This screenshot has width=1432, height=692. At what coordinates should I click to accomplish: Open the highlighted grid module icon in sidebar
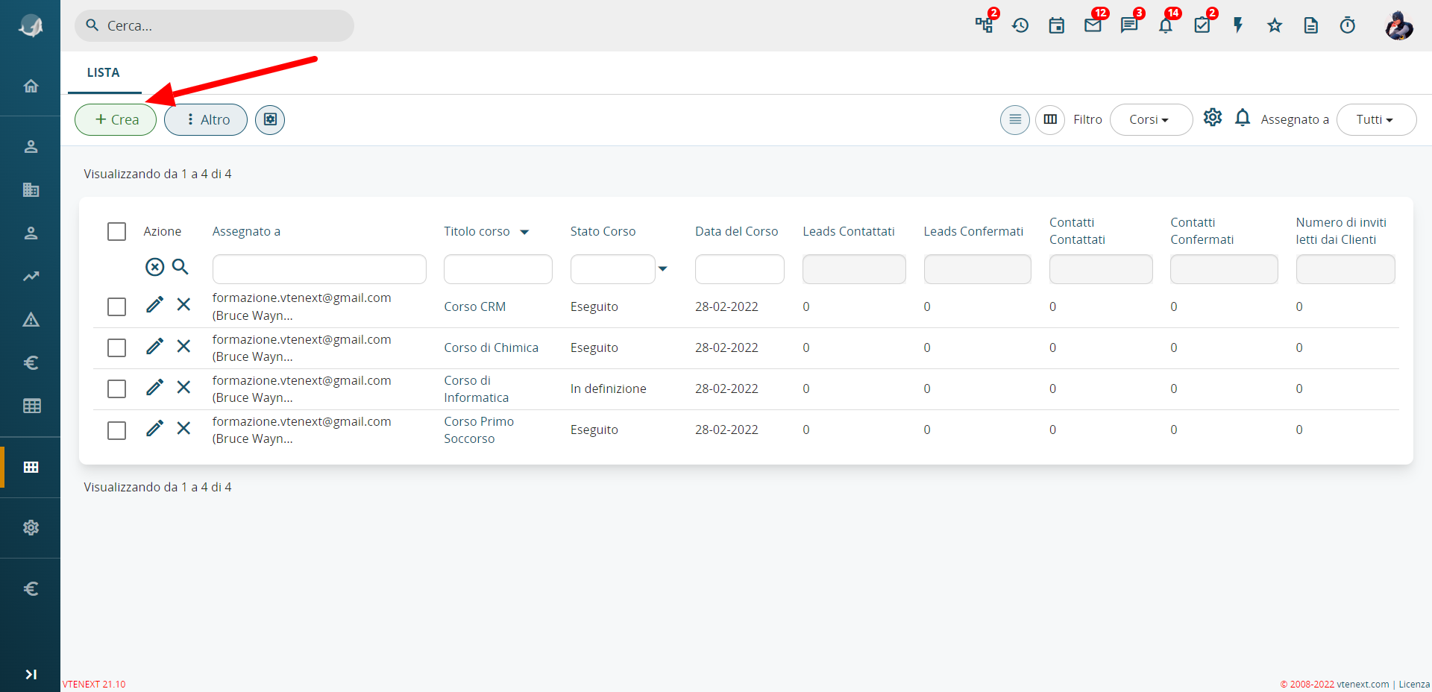tap(31, 467)
